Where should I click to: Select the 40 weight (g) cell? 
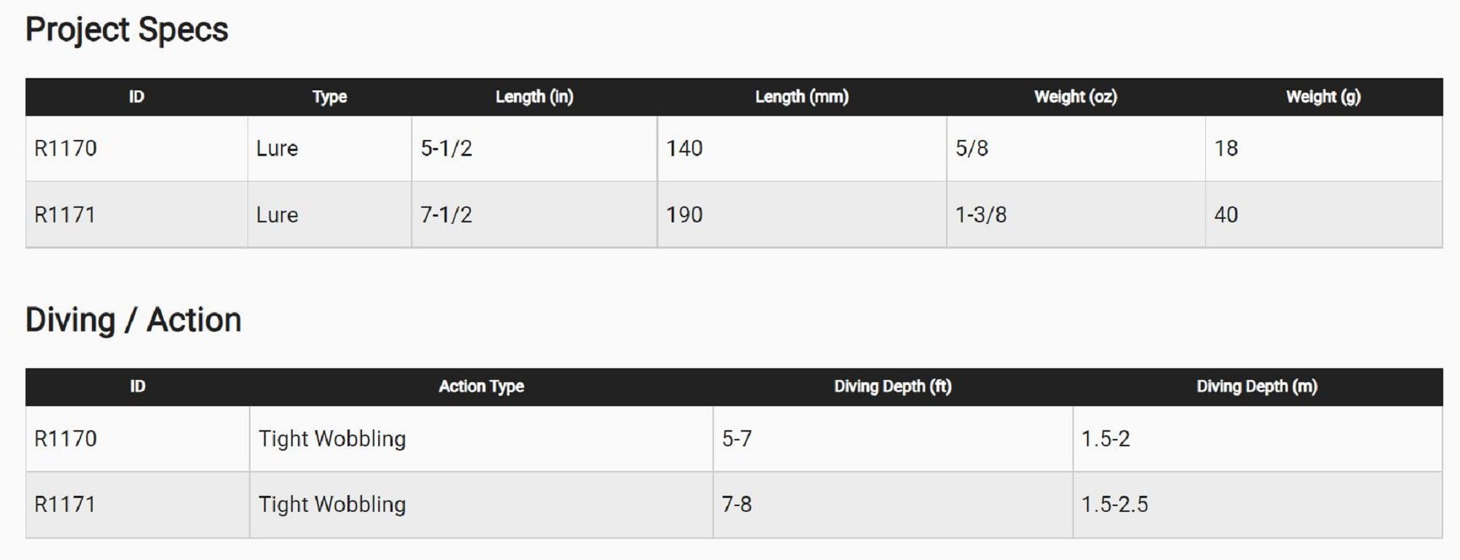coord(1226,215)
